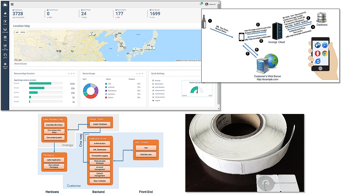Viewport: 342px width, 196px height.
Task: Open the Home page in sidebar
Action: 5,14
